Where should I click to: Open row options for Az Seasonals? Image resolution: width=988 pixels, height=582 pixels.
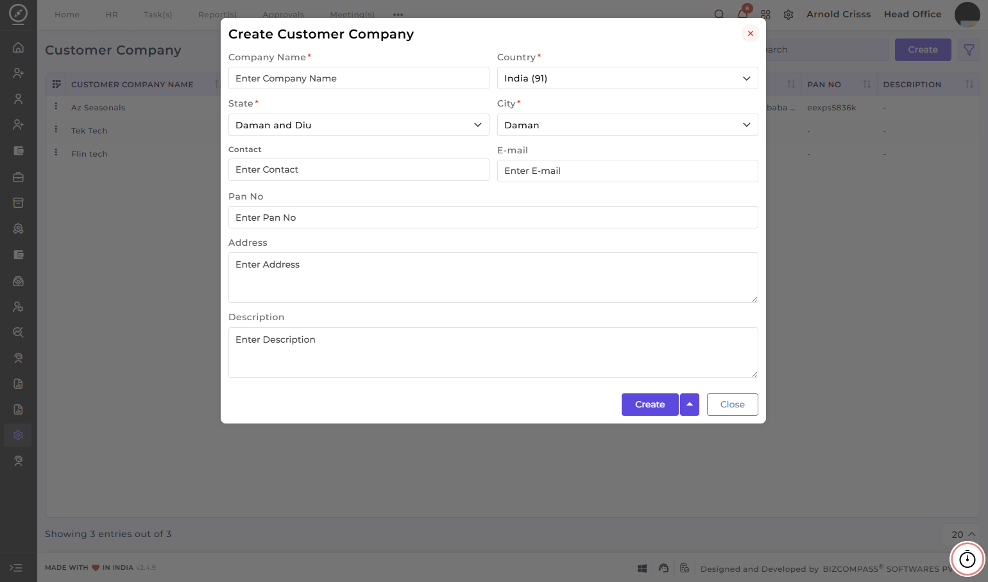click(56, 106)
